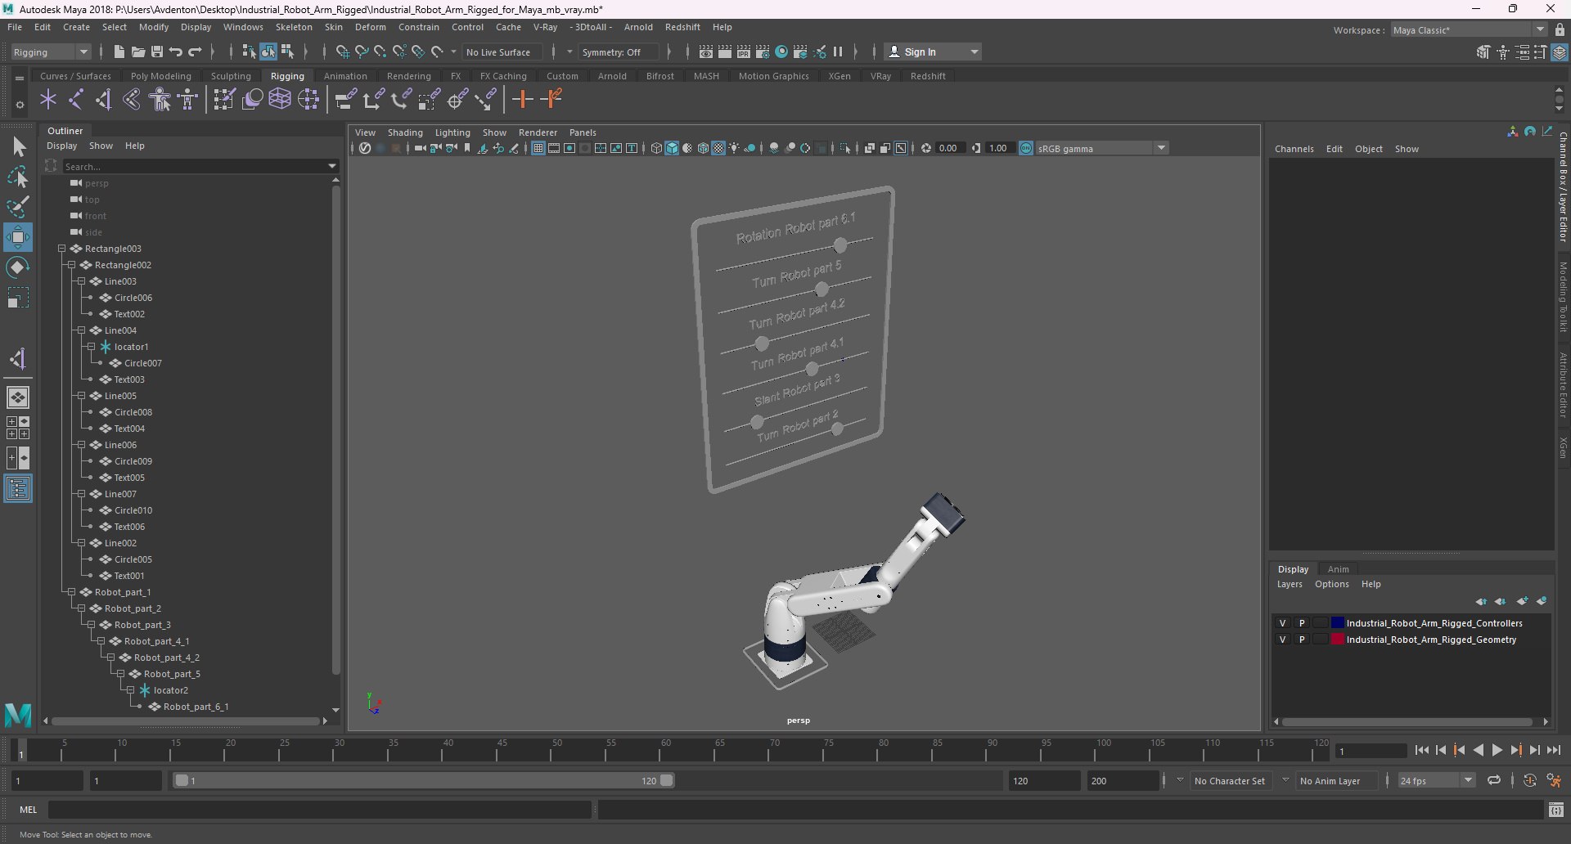
Task: Collapse the Robot_part_1 hierarchy
Action: [71, 592]
